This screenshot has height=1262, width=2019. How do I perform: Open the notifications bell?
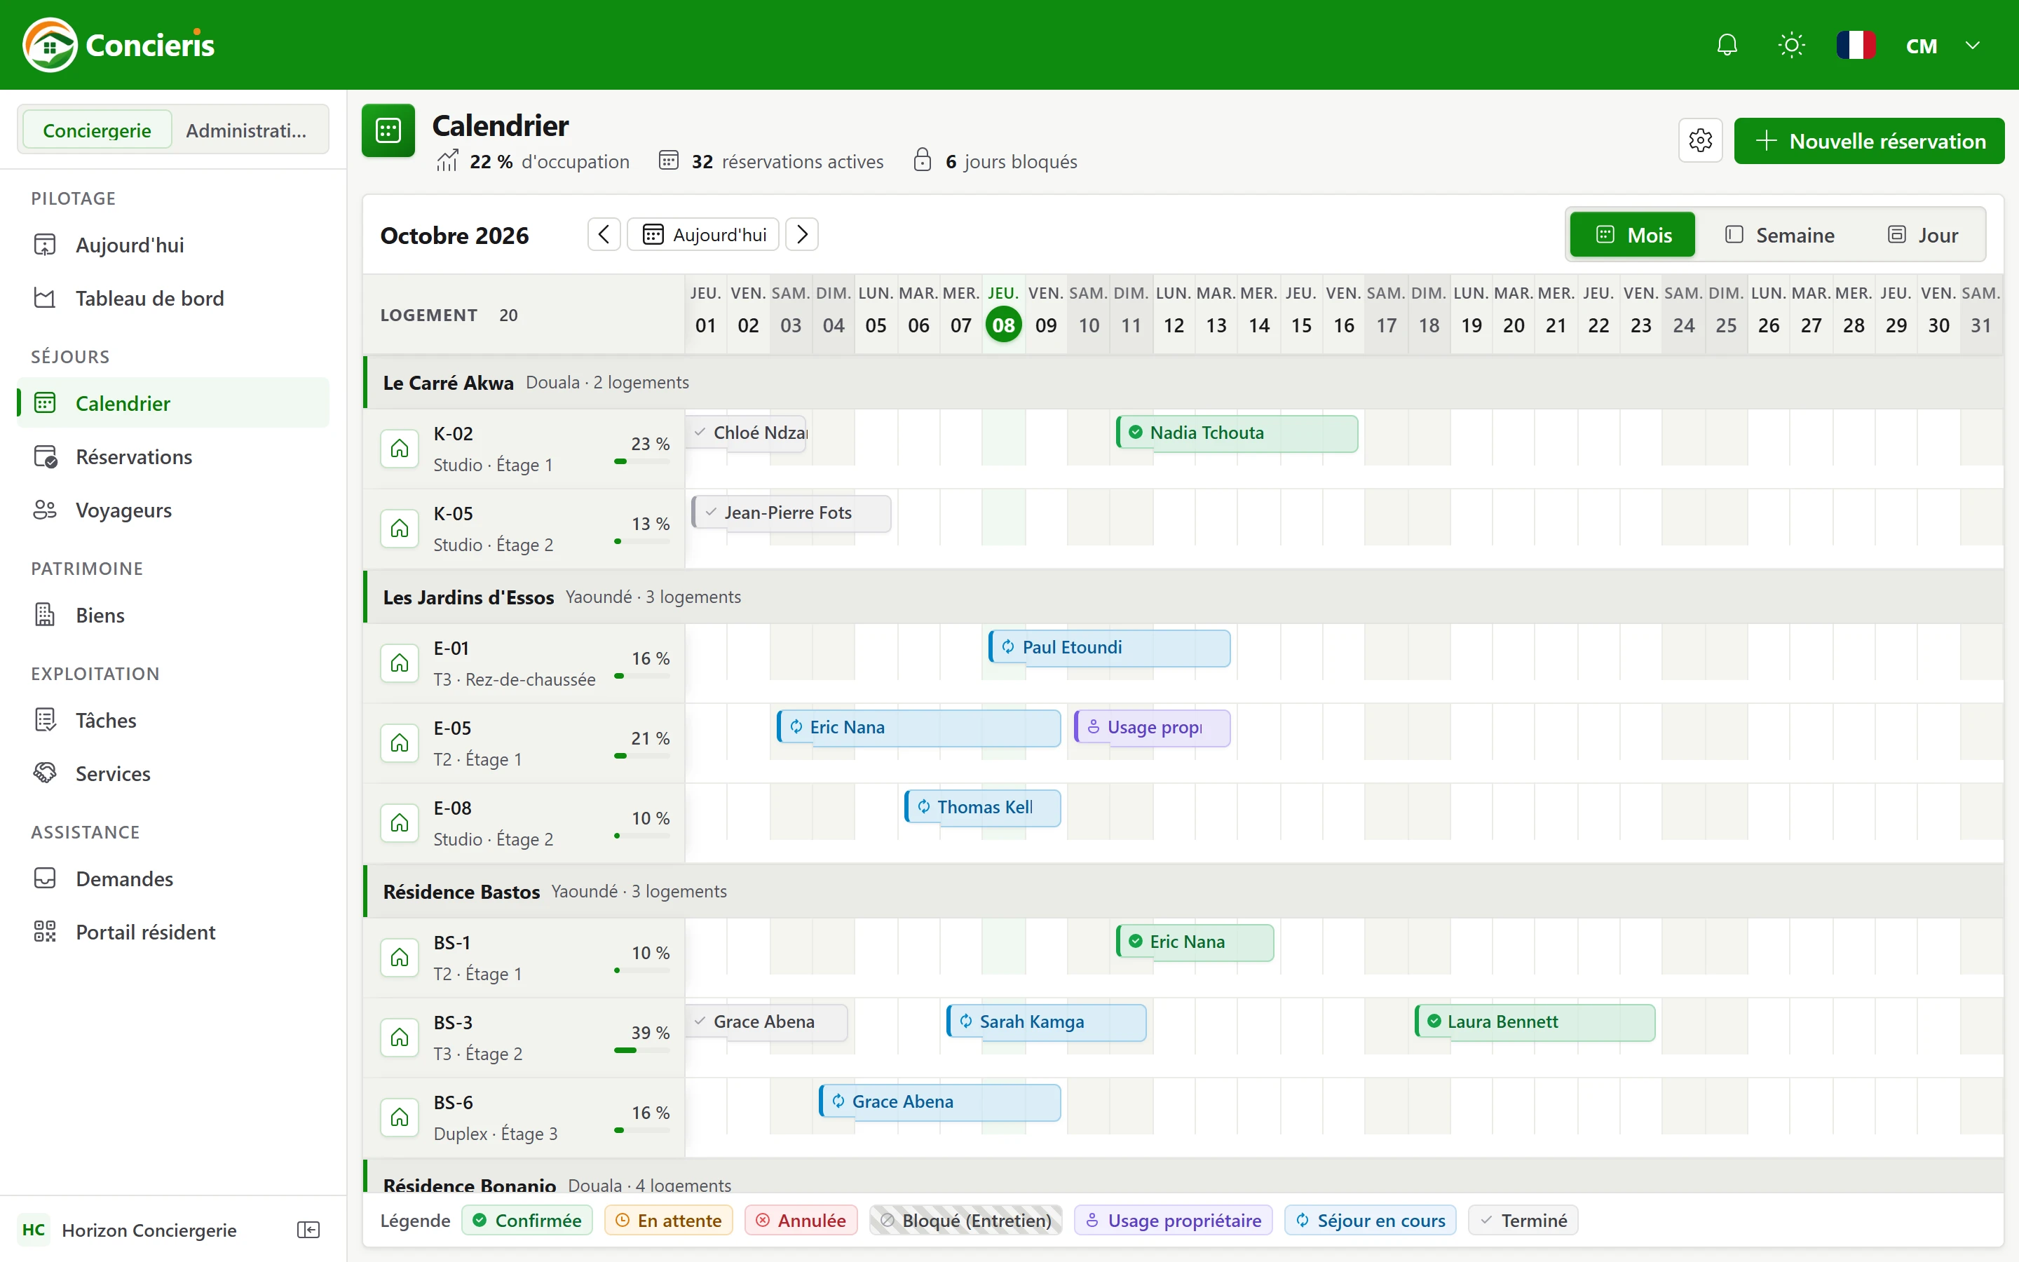[x=1727, y=45]
